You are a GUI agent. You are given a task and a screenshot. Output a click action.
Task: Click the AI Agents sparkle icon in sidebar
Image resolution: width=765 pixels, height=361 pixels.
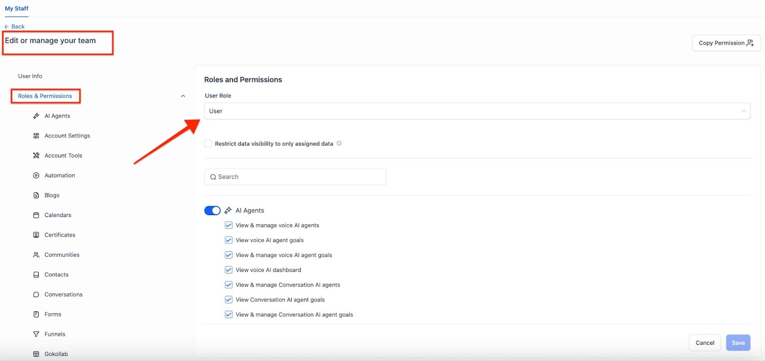36,116
